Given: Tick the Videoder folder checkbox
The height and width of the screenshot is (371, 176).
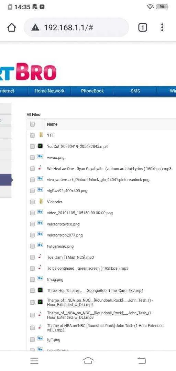Looking at the screenshot, I should tap(32, 202).
